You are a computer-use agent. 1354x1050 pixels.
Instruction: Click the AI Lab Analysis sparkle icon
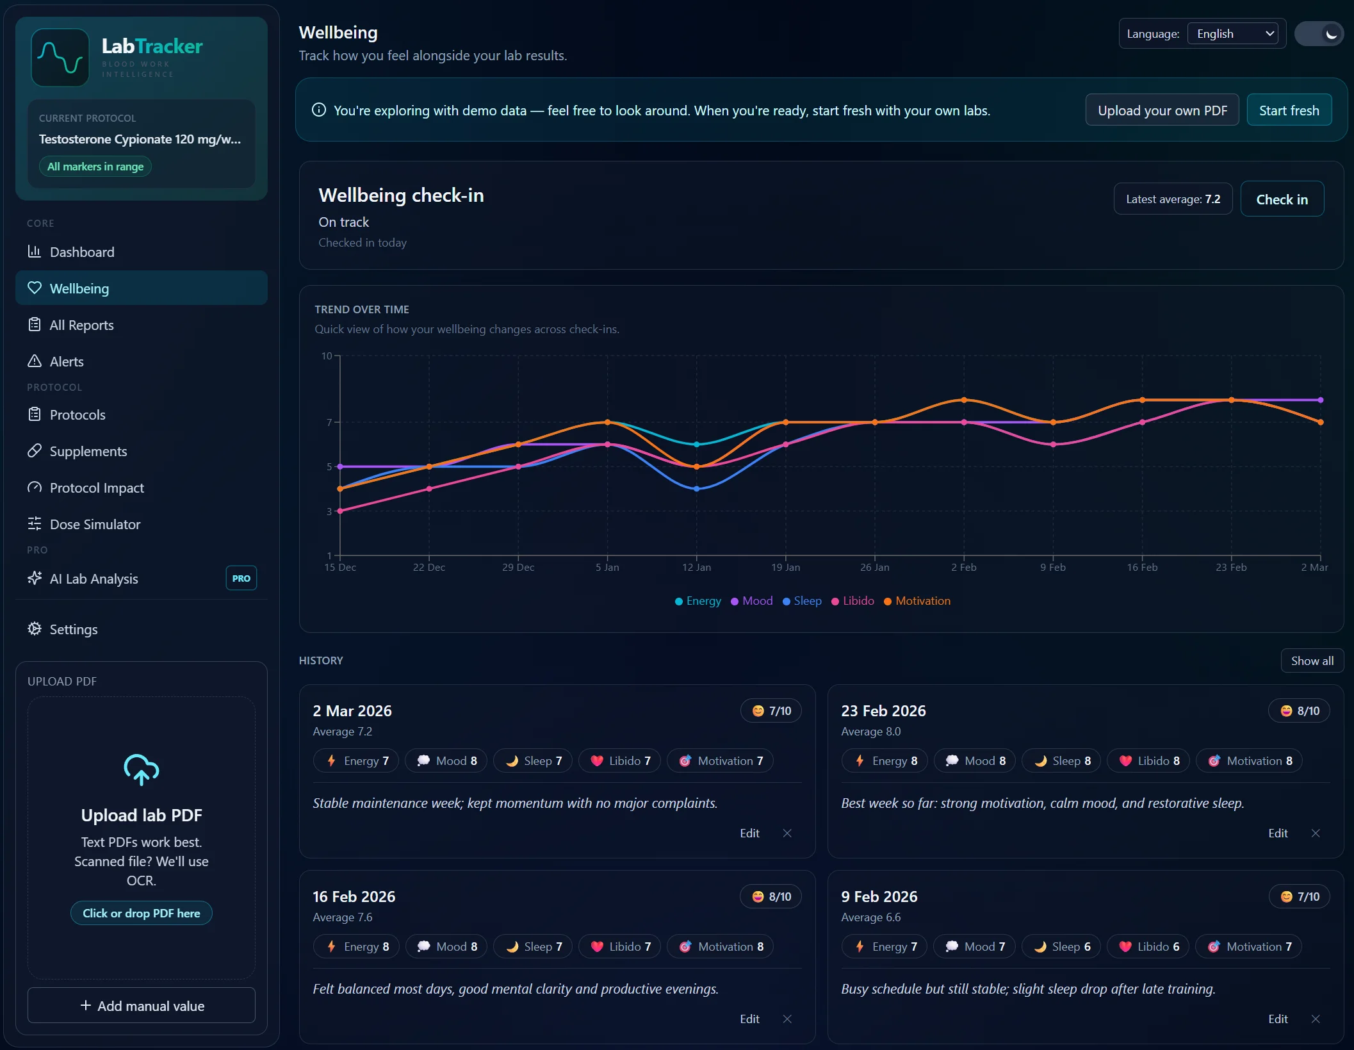[x=35, y=578]
